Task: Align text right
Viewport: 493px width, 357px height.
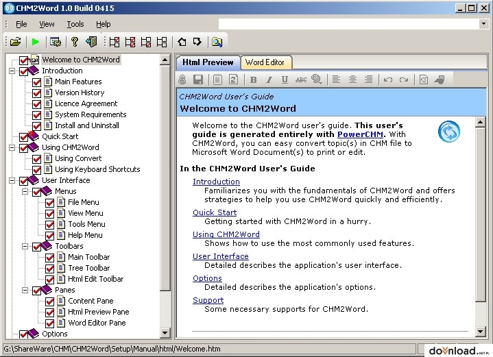Action: coord(368,79)
